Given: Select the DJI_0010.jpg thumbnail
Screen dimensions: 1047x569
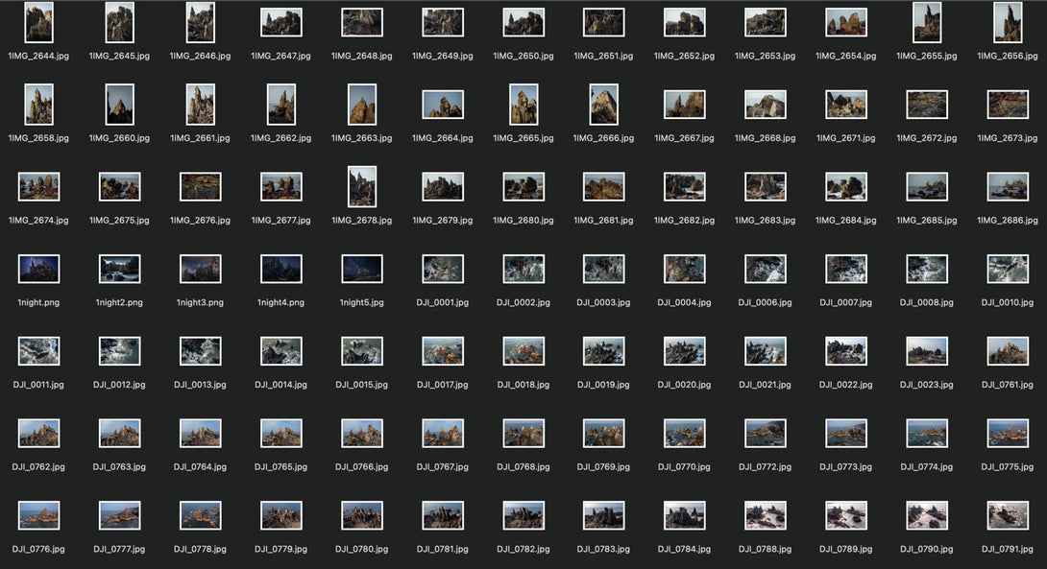Looking at the screenshot, I should [x=1008, y=269].
